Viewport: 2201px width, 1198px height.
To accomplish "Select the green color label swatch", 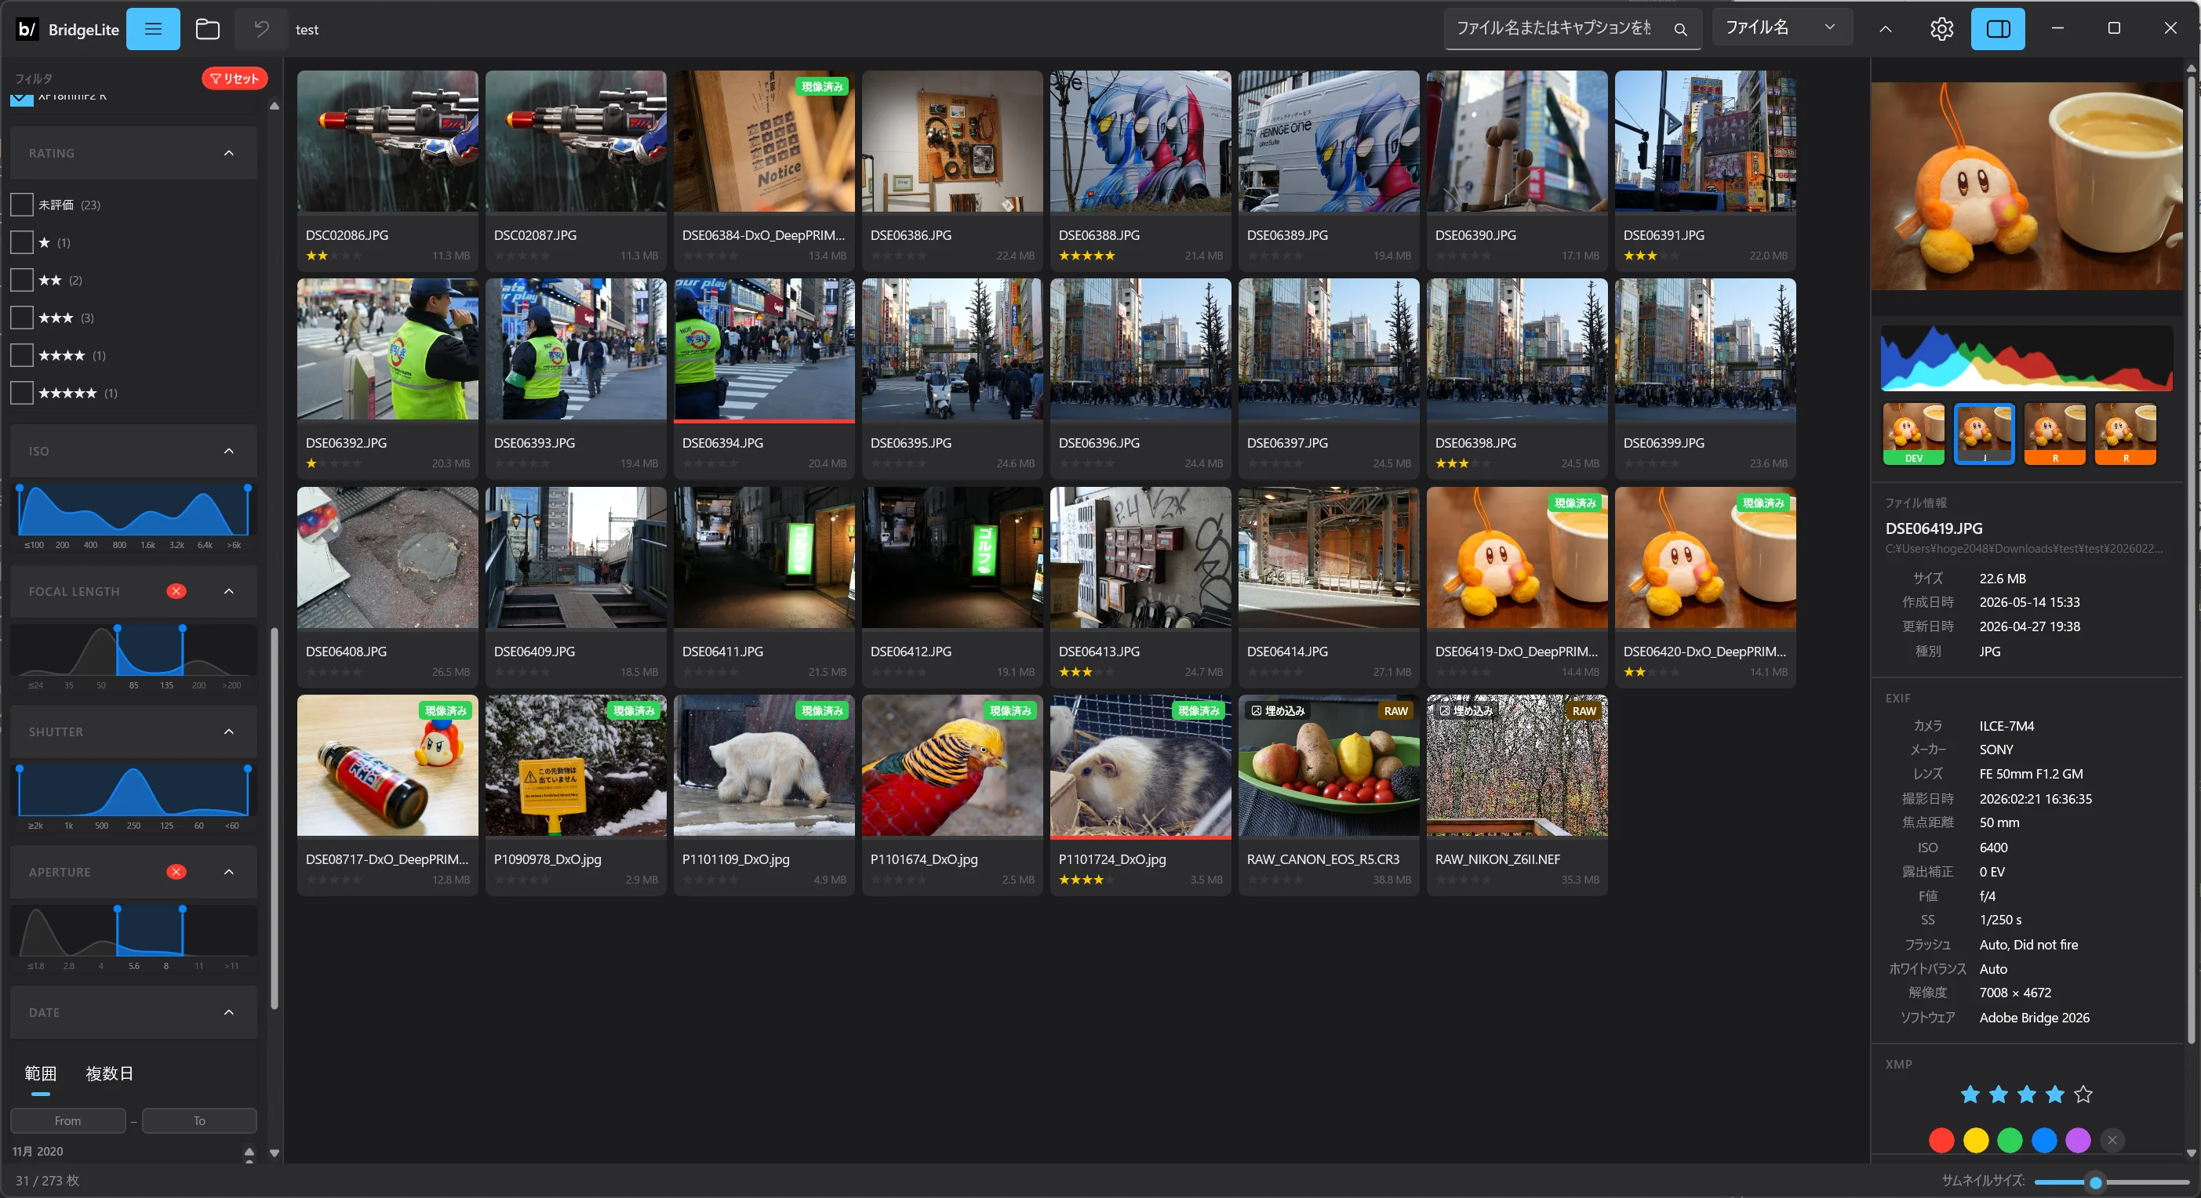I will (x=2010, y=1140).
